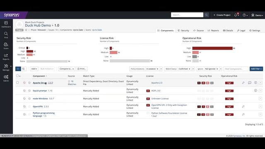Viewport: 265px width, 149px height.
Task: Switch to Security tab
Action: pos(183,31)
